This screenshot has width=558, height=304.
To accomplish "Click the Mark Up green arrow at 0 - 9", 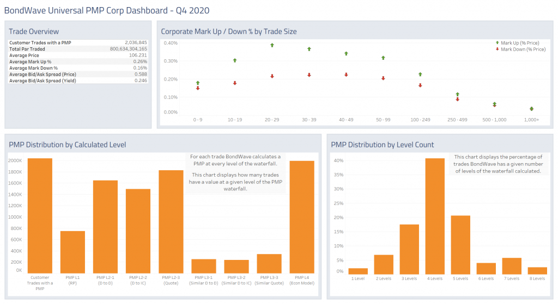I will [198, 83].
